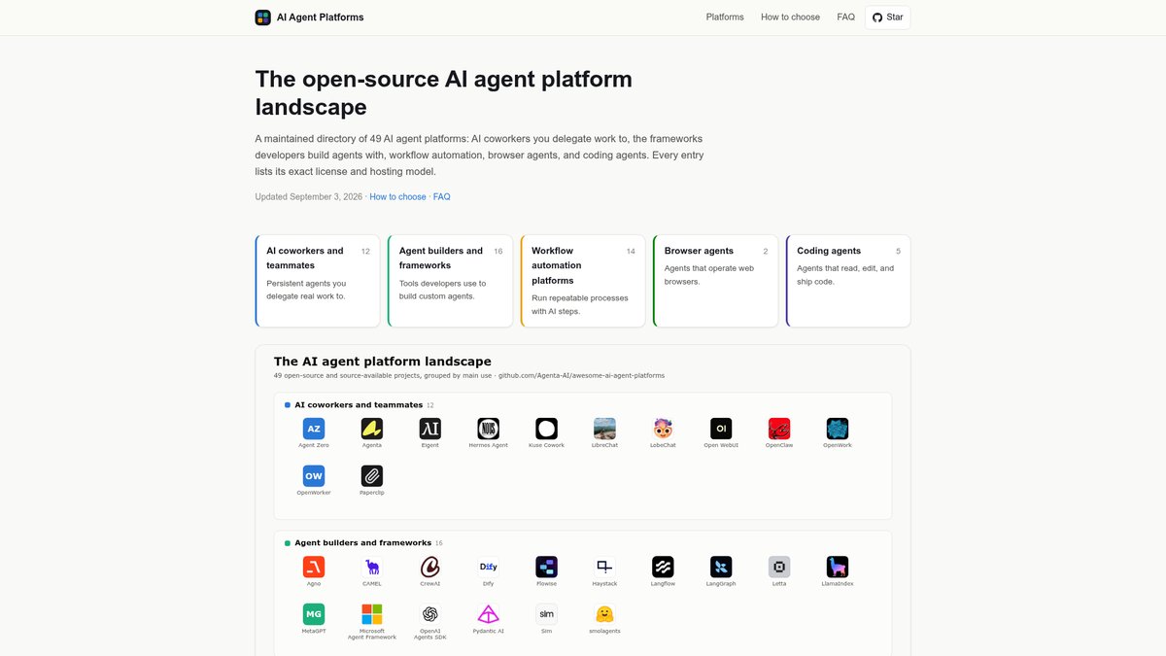
Task: Open the Kuse Cowork icon
Action: (x=547, y=429)
